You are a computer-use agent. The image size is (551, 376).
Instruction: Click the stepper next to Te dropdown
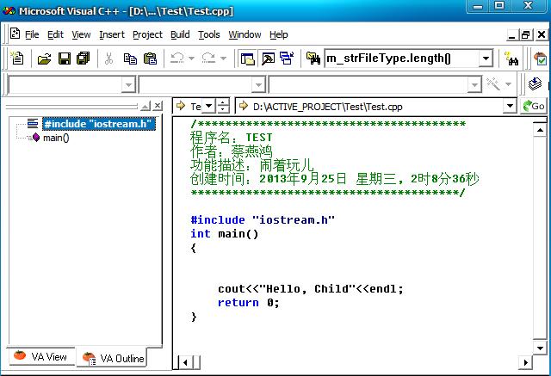(223, 106)
